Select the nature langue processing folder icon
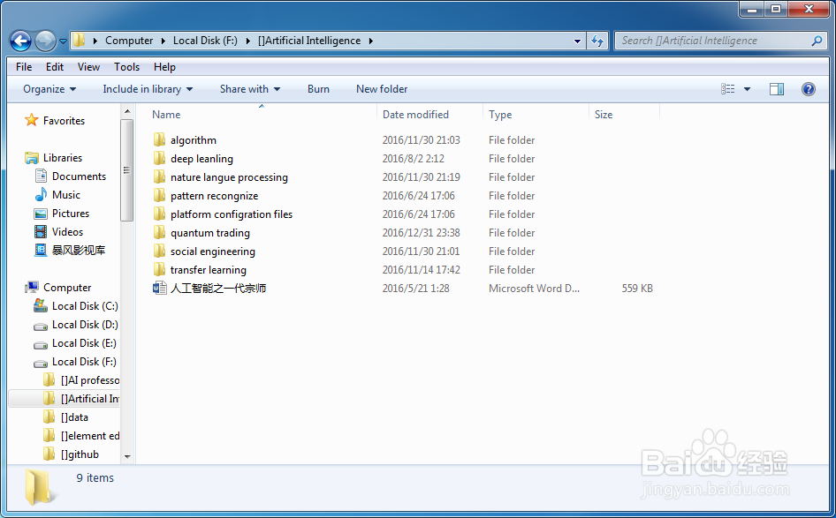 click(159, 176)
